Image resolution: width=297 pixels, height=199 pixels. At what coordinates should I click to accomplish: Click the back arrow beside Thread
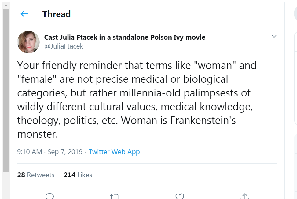(24, 14)
